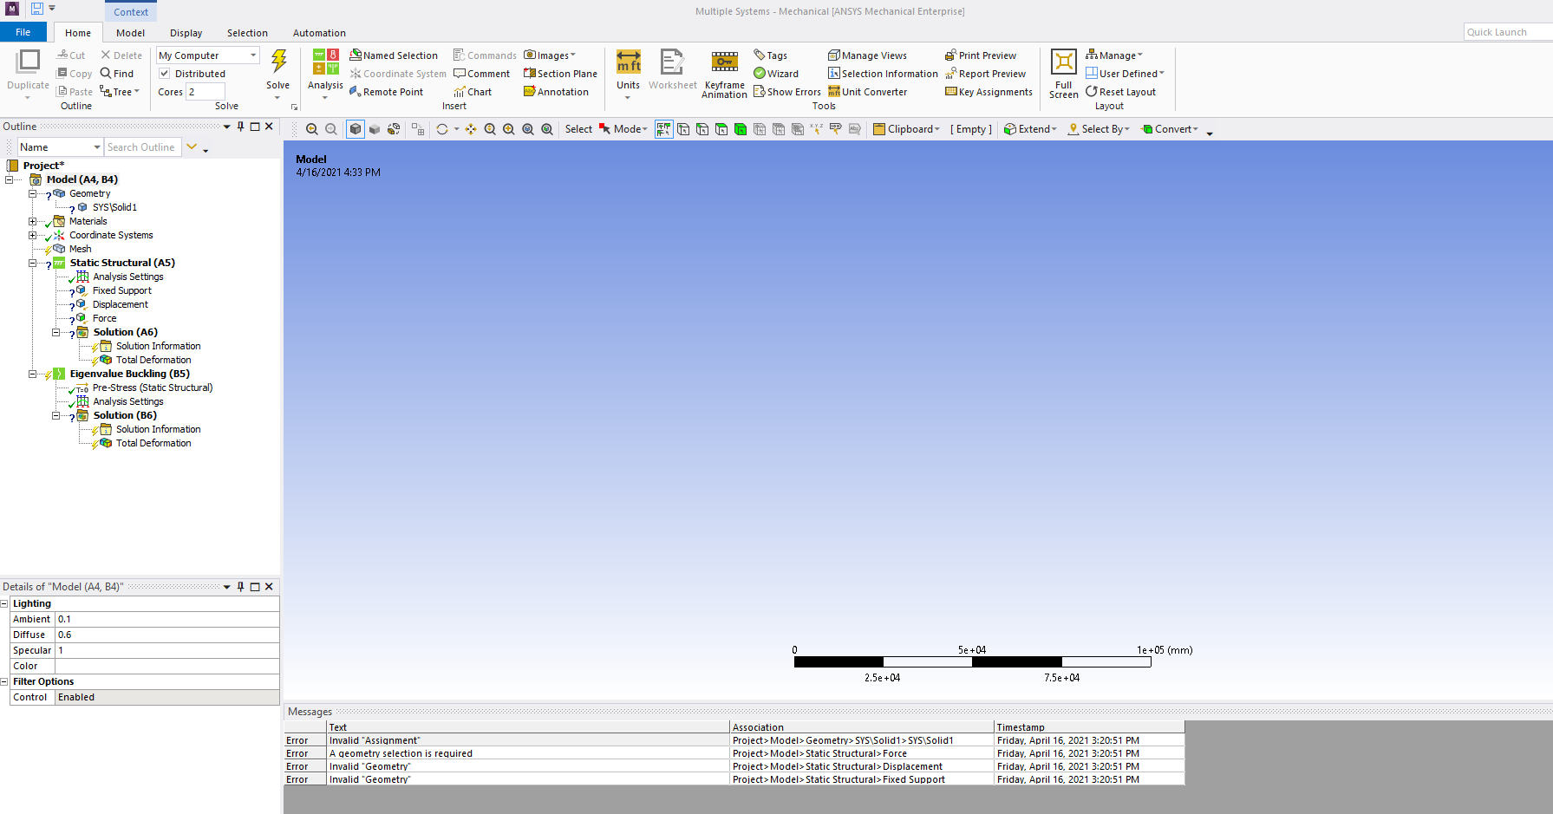Open the Images menu button
Image resolution: width=1553 pixels, height=814 pixels.
point(550,55)
